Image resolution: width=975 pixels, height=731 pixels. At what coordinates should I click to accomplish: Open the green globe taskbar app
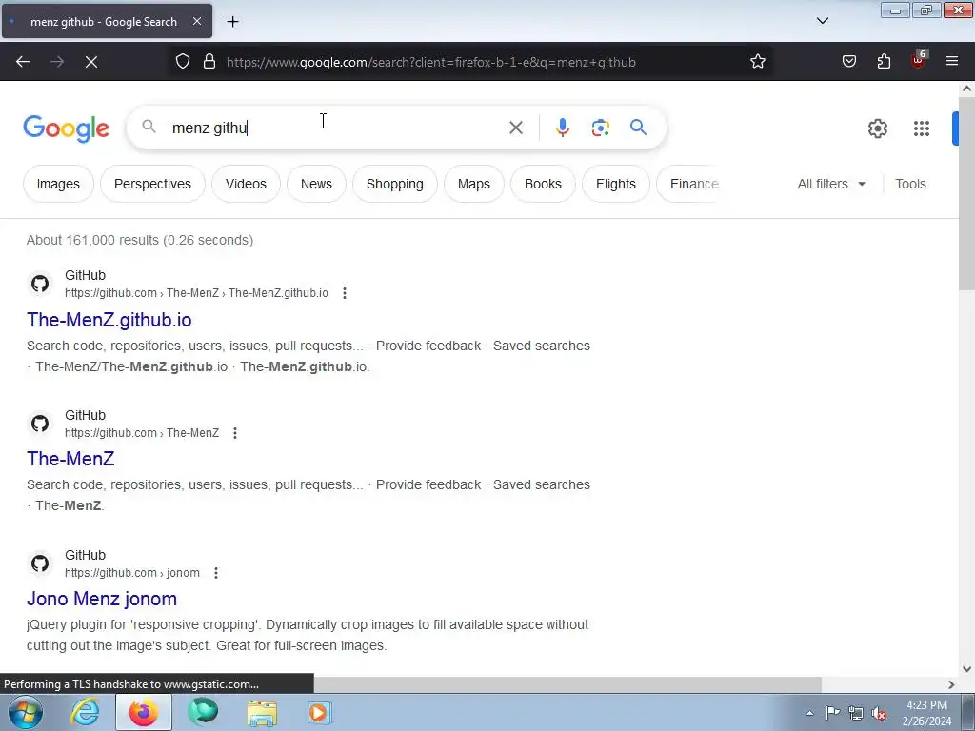(x=203, y=712)
